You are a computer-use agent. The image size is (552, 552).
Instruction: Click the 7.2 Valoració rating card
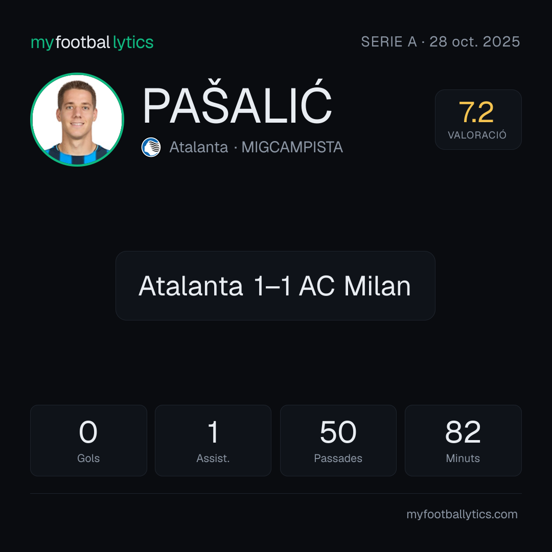coord(478,119)
